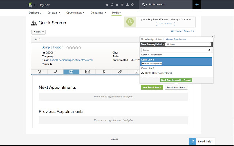Set the fifth flame of lead score
Screen dimensions: 234x146
point(80,47)
